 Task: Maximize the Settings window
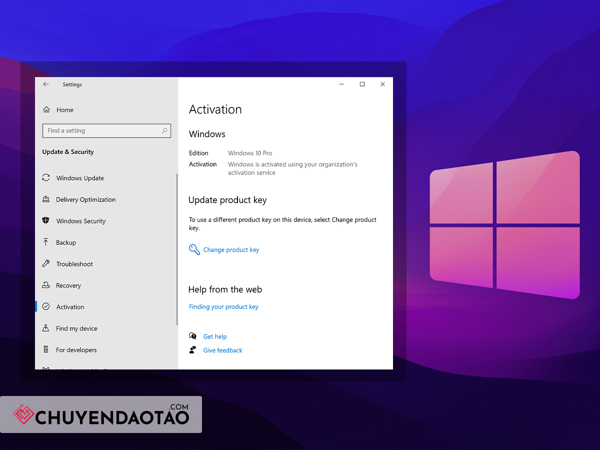tap(362, 84)
